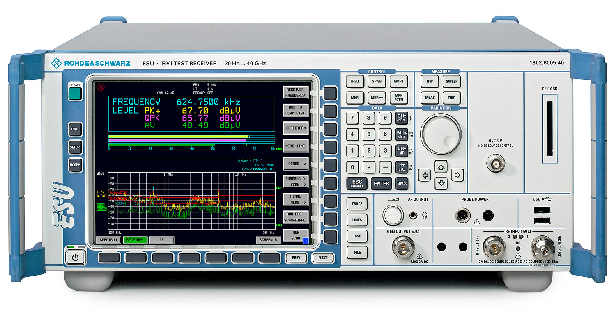This screenshot has width=616, height=328.
Task: Switch to the IF mode tab
Action: (161, 240)
